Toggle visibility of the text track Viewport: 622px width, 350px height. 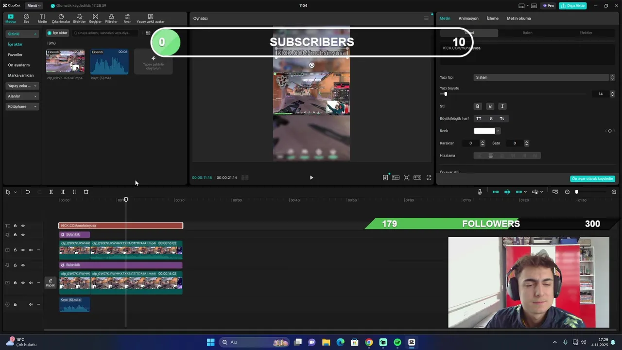tap(23, 226)
